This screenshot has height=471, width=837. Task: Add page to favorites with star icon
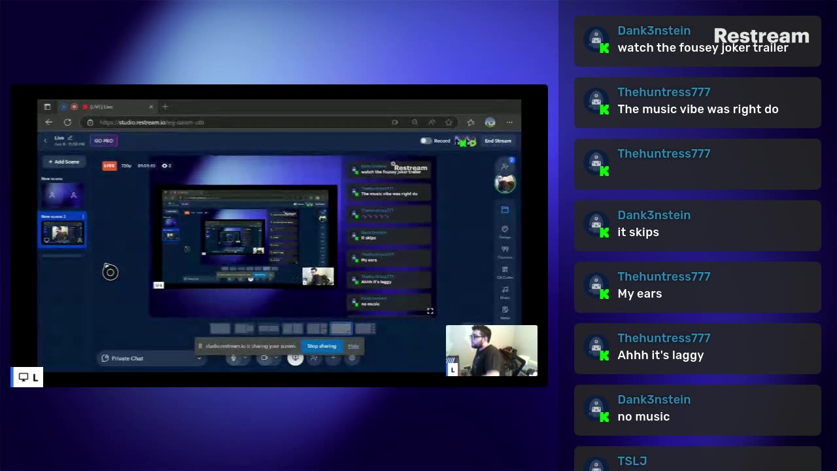click(449, 122)
